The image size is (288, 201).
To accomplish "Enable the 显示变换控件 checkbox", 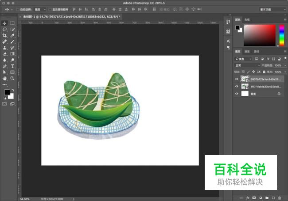I will pos(50,9).
